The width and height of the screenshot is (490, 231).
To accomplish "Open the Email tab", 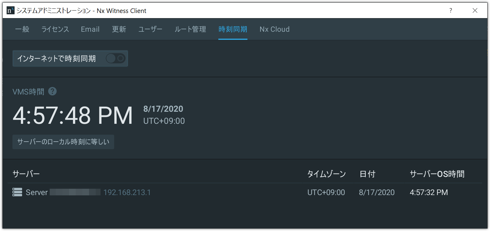I will [x=90, y=29].
